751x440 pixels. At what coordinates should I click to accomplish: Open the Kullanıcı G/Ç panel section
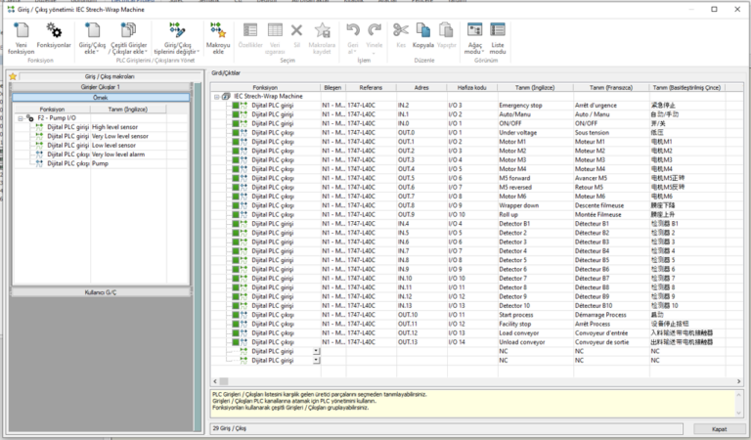pos(99,291)
